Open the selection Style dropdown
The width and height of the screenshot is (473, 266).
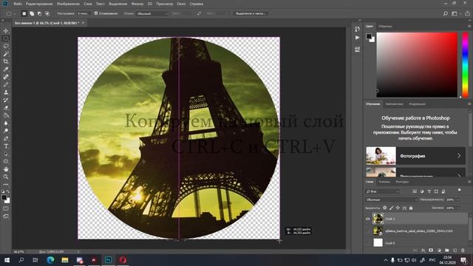pyautogui.click(x=152, y=13)
